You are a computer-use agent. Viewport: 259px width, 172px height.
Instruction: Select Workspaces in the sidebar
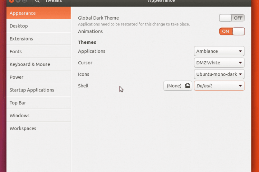39,129
